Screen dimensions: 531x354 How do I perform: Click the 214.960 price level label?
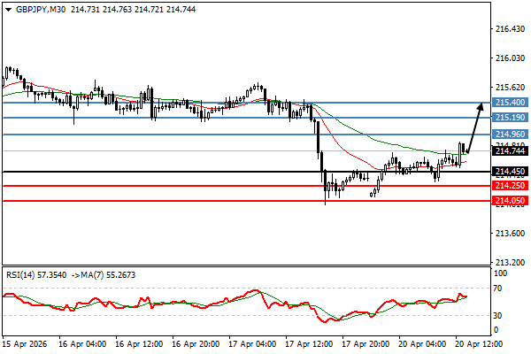[511, 135]
